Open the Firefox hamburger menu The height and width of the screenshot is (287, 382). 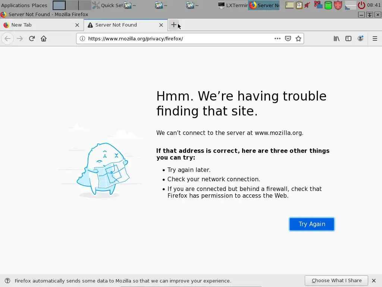[x=375, y=38]
